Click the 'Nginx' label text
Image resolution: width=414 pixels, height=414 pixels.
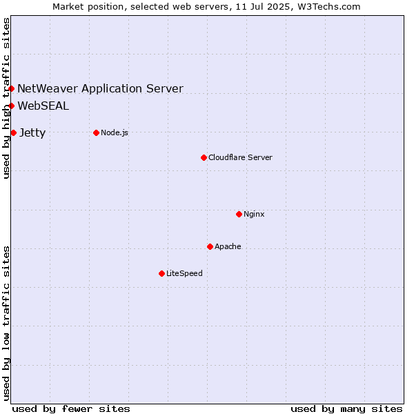click(254, 215)
